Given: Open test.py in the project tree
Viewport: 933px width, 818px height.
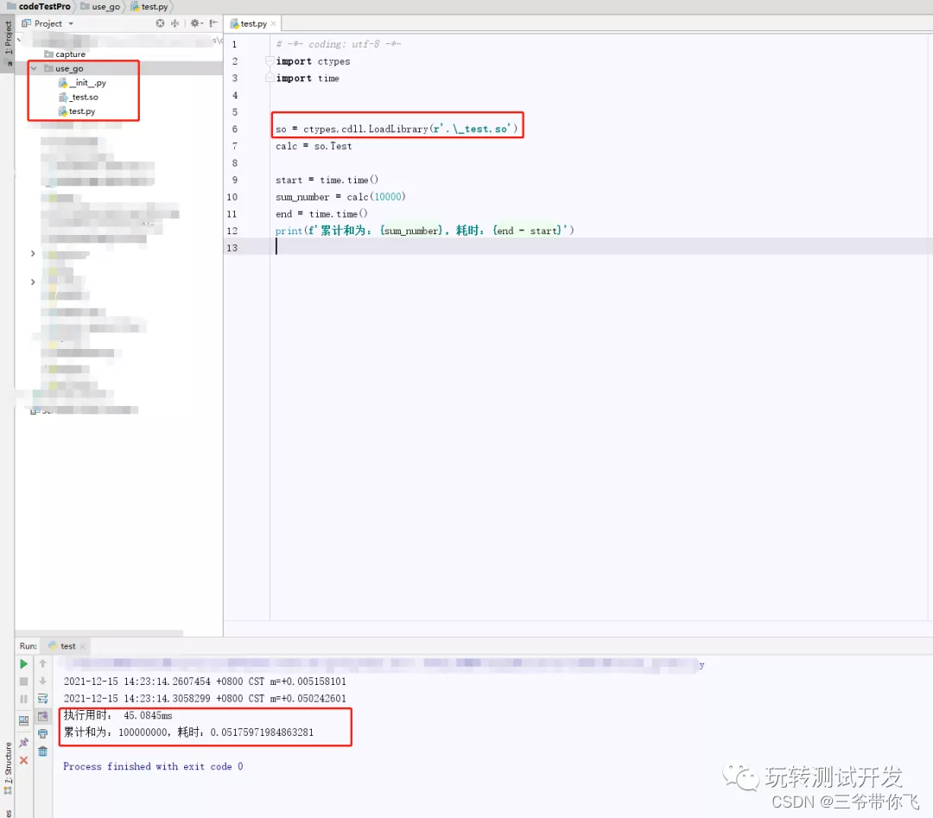Looking at the screenshot, I should click(x=77, y=111).
